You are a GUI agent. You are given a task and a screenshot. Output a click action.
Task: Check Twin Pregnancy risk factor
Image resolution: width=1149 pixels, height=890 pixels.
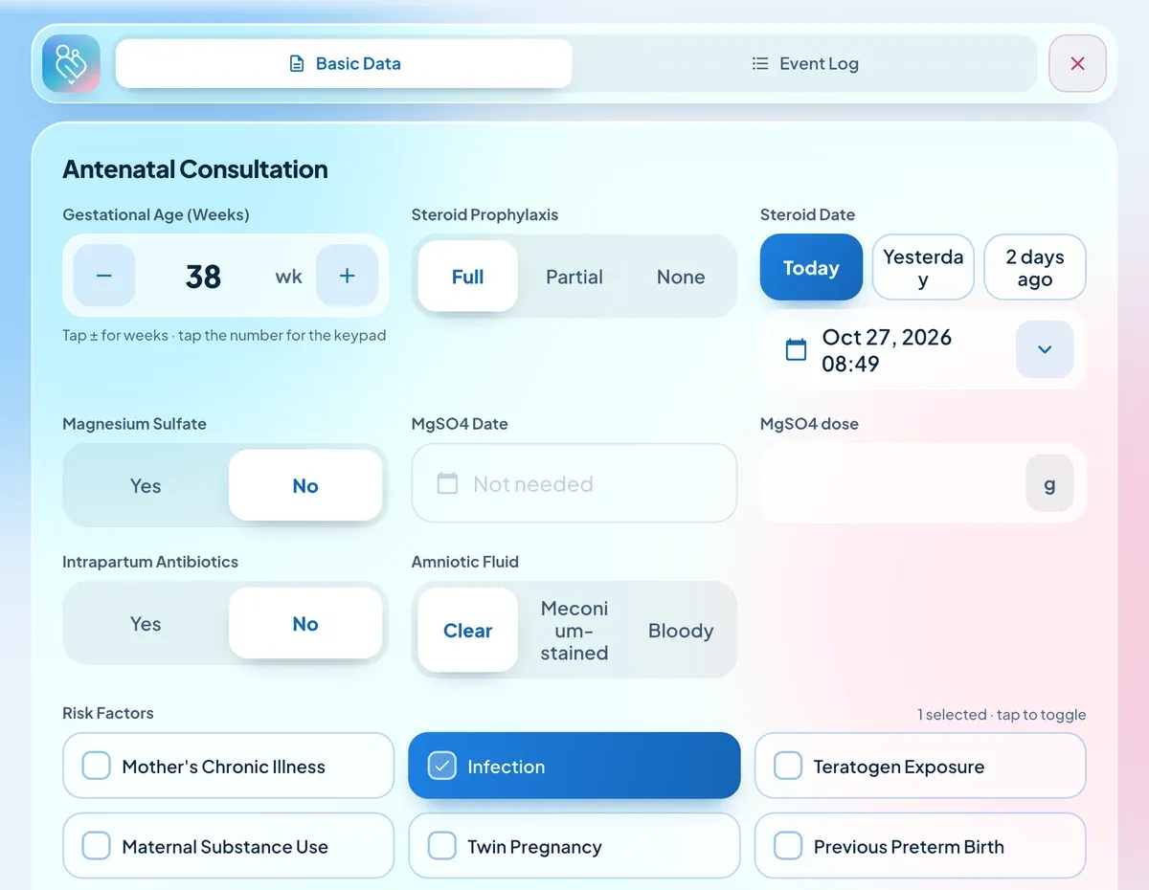[574, 846]
